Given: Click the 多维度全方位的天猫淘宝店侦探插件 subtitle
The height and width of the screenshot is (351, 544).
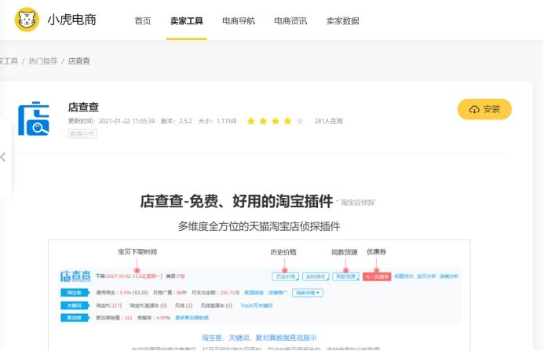Looking at the screenshot, I should (259, 226).
